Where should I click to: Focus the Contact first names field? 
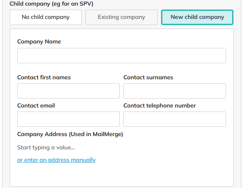(x=69, y=91)
